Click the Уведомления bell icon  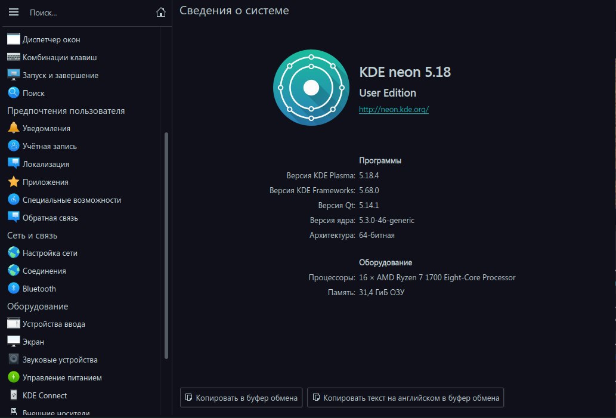(x=13, y=128)
